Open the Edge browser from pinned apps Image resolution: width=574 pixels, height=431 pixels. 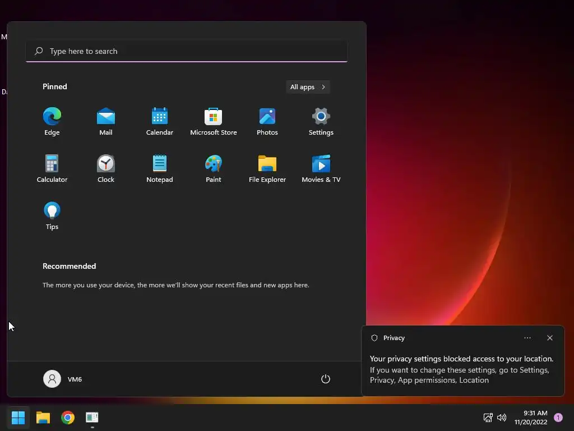click(52, 122)
